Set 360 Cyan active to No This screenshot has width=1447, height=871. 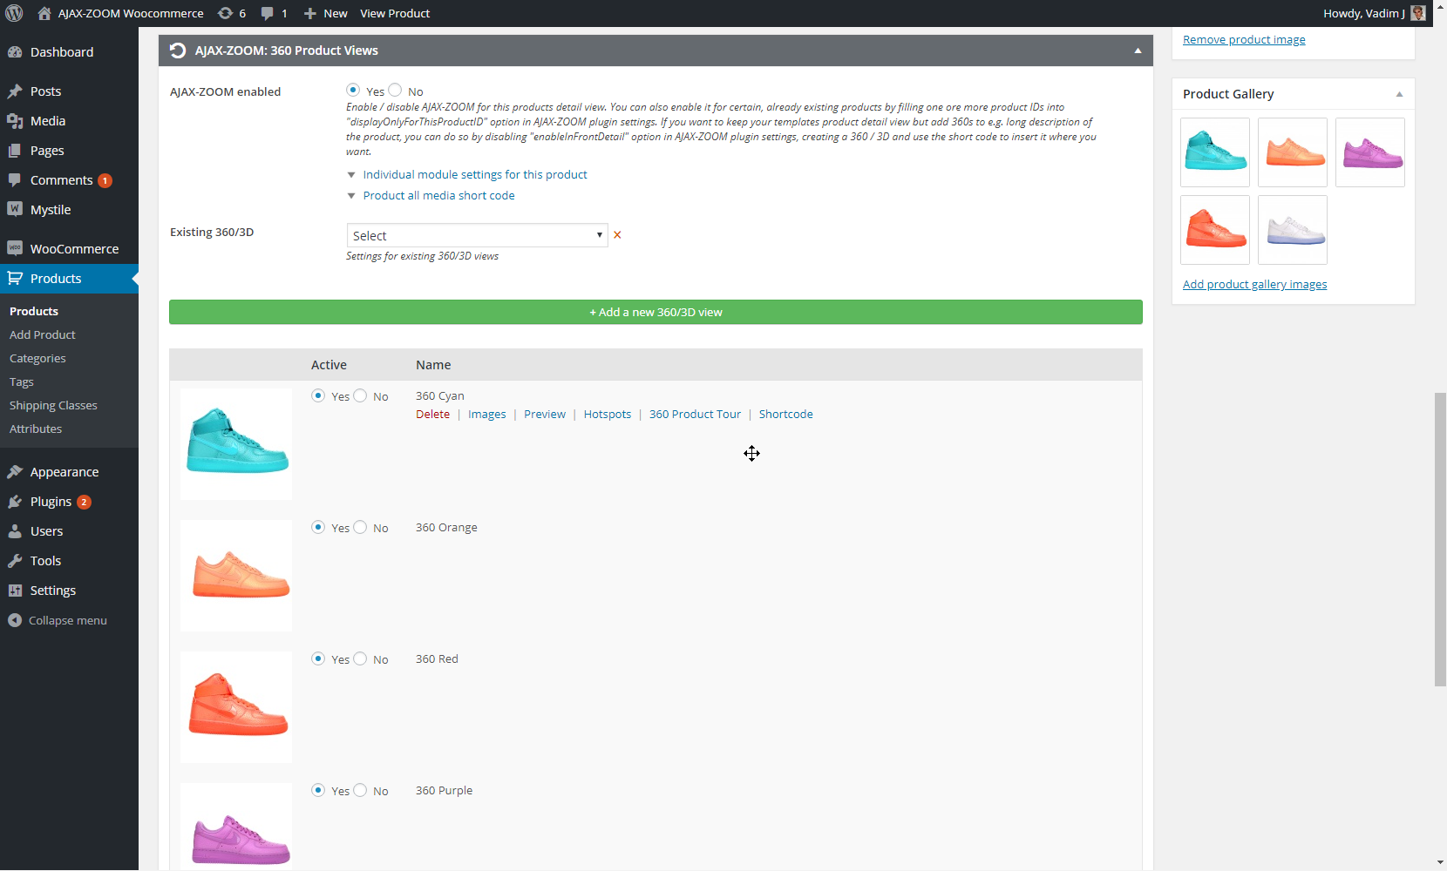coord(360,395)
